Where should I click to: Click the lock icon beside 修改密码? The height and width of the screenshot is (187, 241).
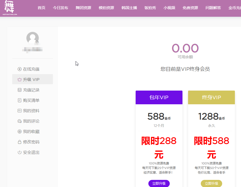pyautogui.click(x=20, y=142)
